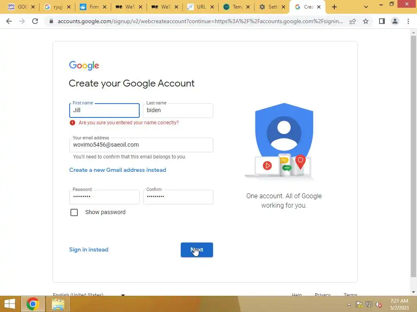Open the Chrome profile menu
Screen dimensions: 417x312
tap(395, 21)
